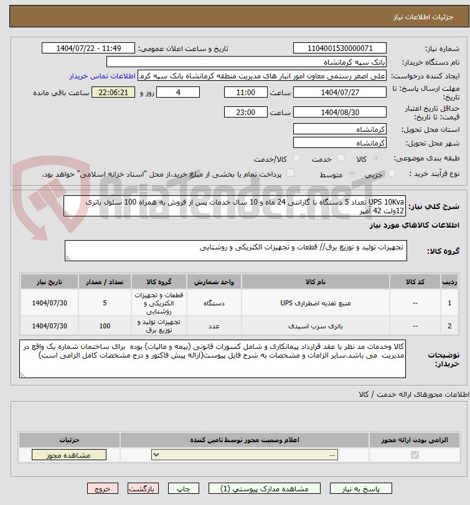Screen dimensions: 470x505
Task: Click the نام کالا column header
Action: pyautogui.click(x=315, y=282)
